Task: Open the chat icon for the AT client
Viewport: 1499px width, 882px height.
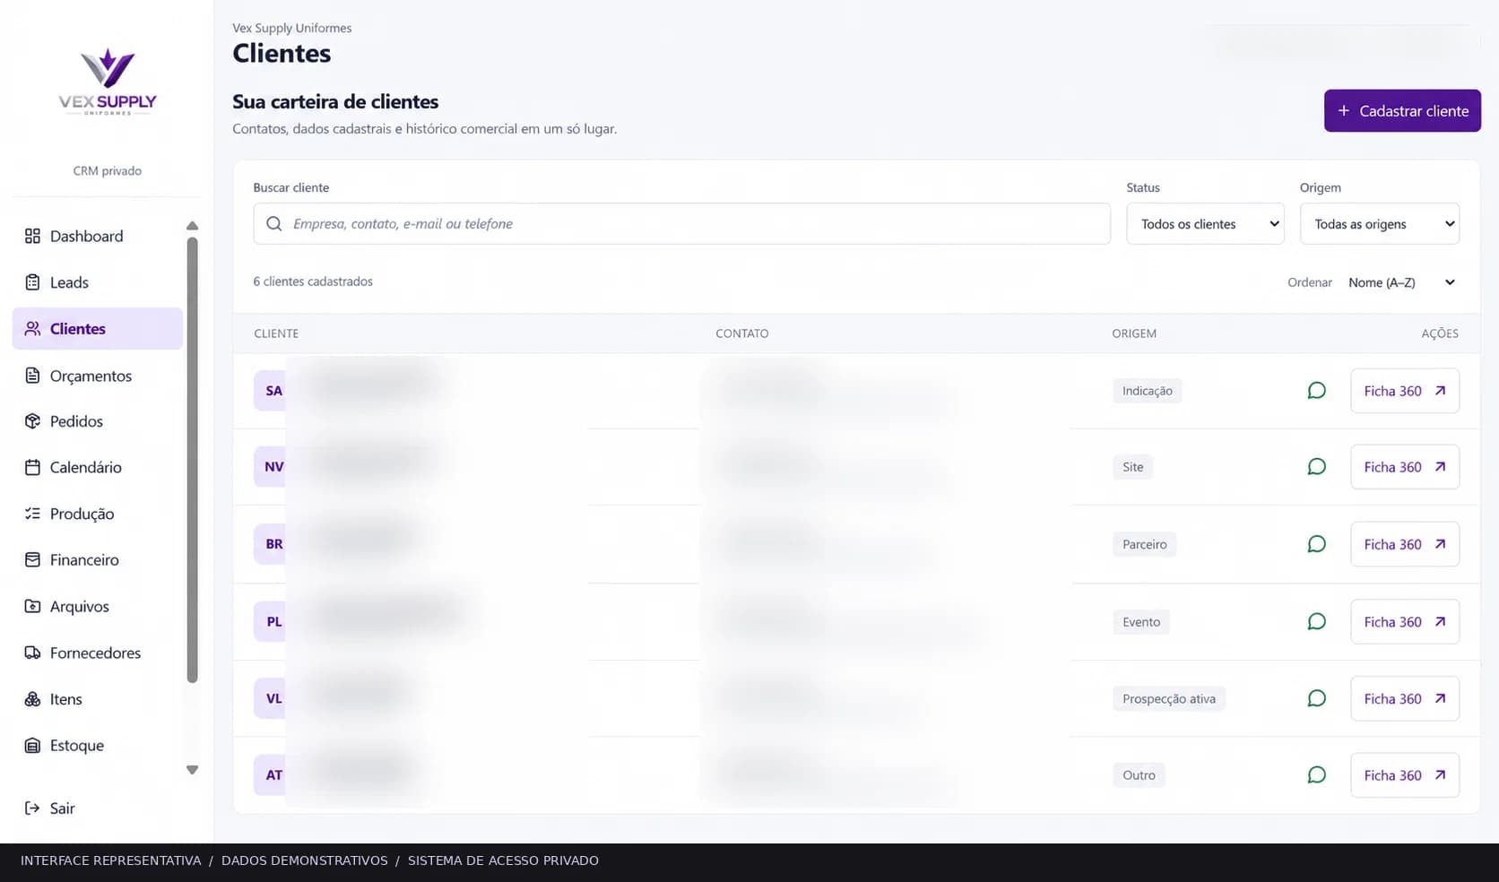Action: [x=1316, y=775]
